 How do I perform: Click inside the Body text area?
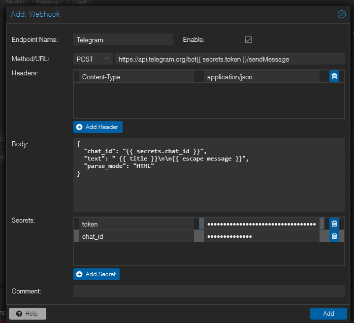209,175
